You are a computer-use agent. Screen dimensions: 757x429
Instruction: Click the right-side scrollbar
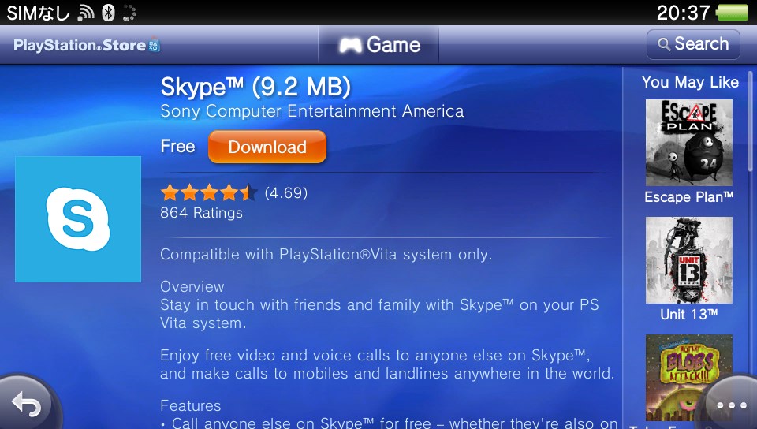[750, 121]
